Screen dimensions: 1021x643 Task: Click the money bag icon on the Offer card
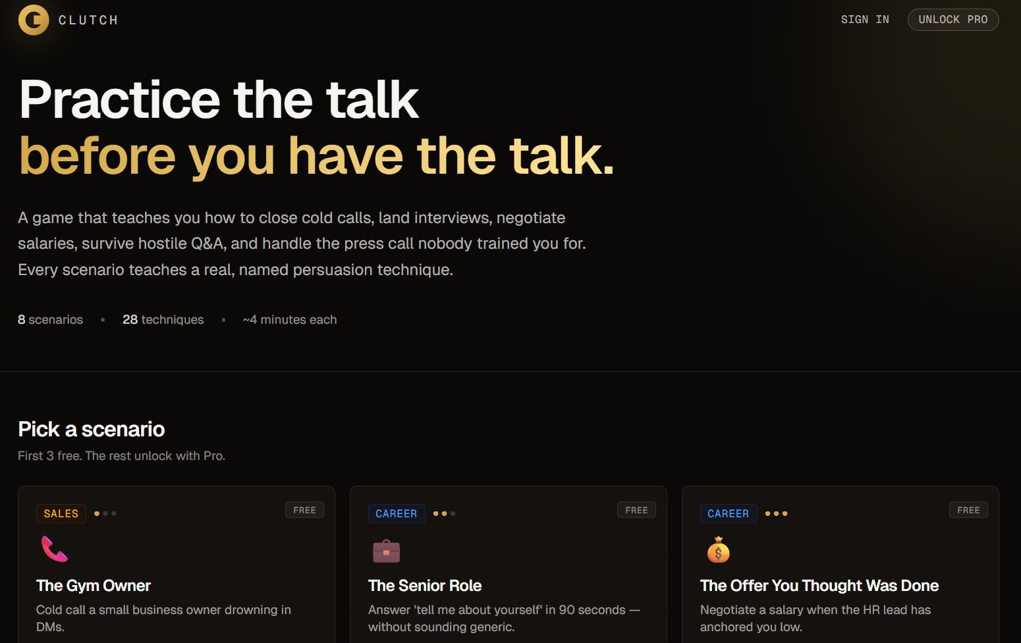[x=719, y=550]
